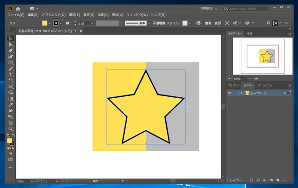The image size is (298, 188).
Task: Open the ヘルプ(H) menu
Action: coord(158,15)
